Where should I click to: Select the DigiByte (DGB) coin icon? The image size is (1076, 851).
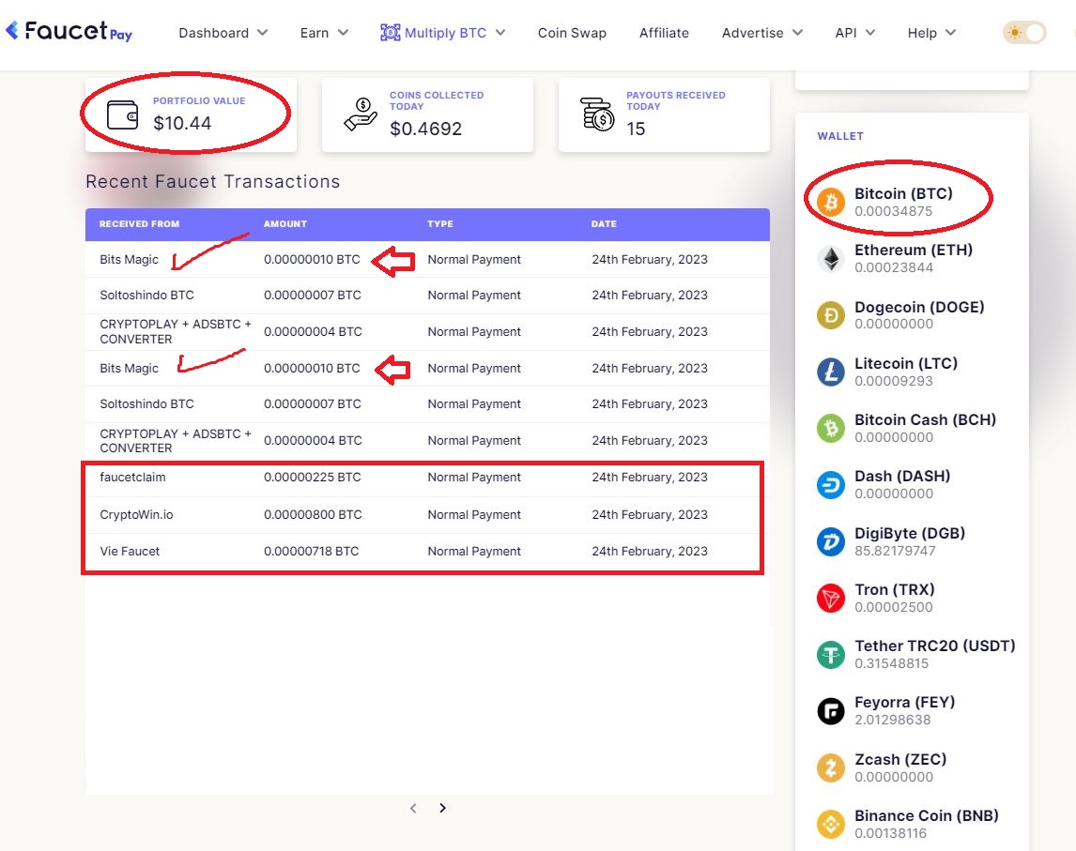click(830, 541)
